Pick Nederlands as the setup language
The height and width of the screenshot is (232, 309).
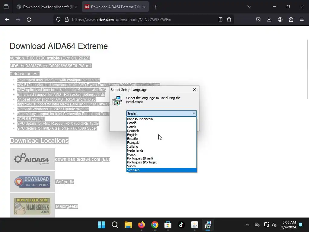[x=162, y=150]
